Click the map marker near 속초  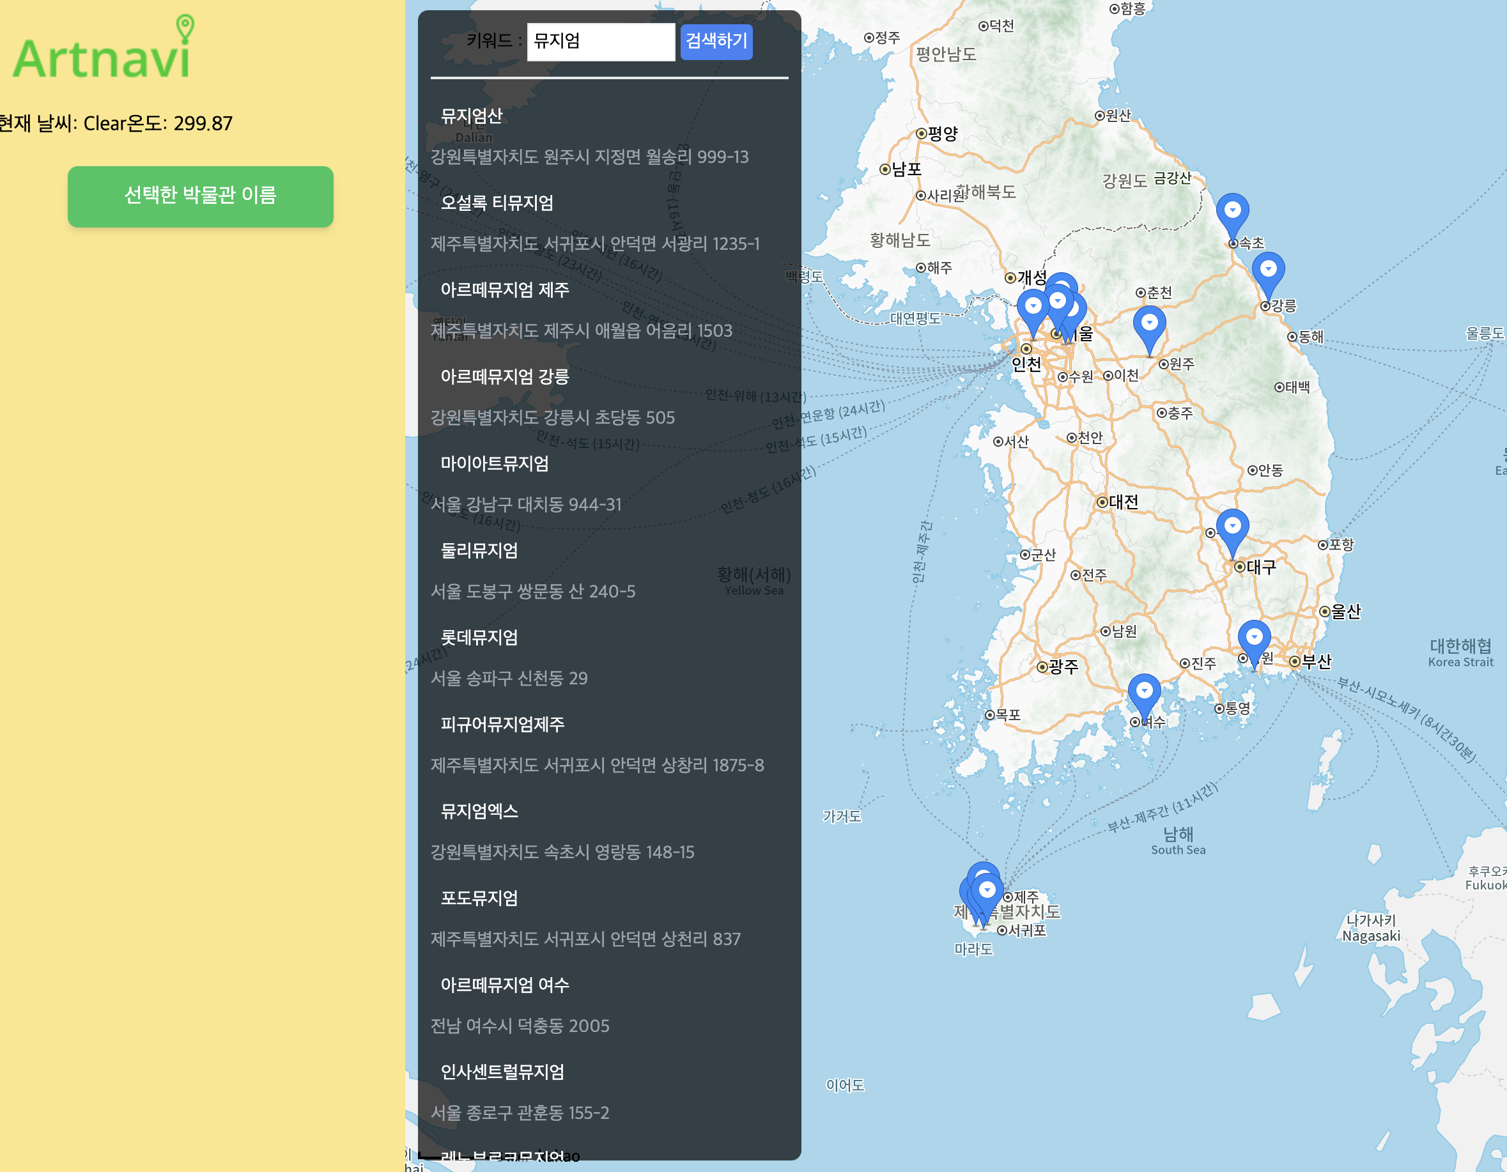pyautogui.click(x=1232, y=212)
